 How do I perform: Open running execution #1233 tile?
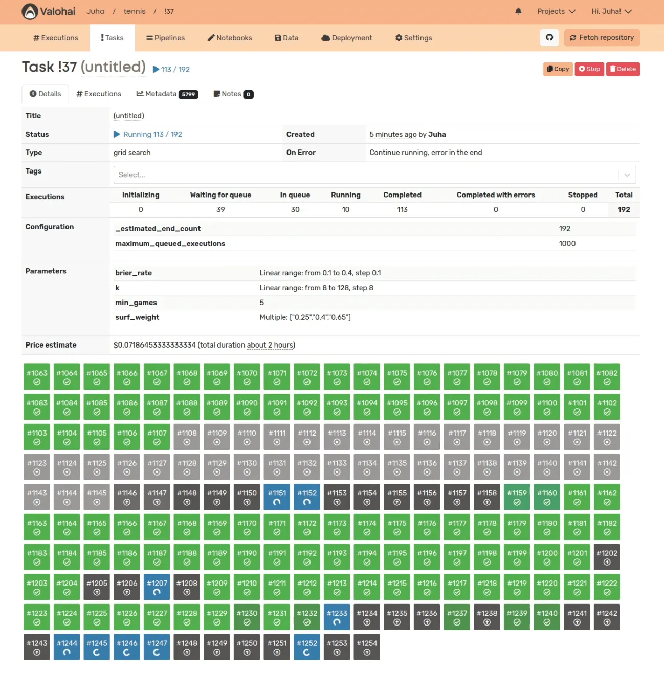tap(337, 617)
